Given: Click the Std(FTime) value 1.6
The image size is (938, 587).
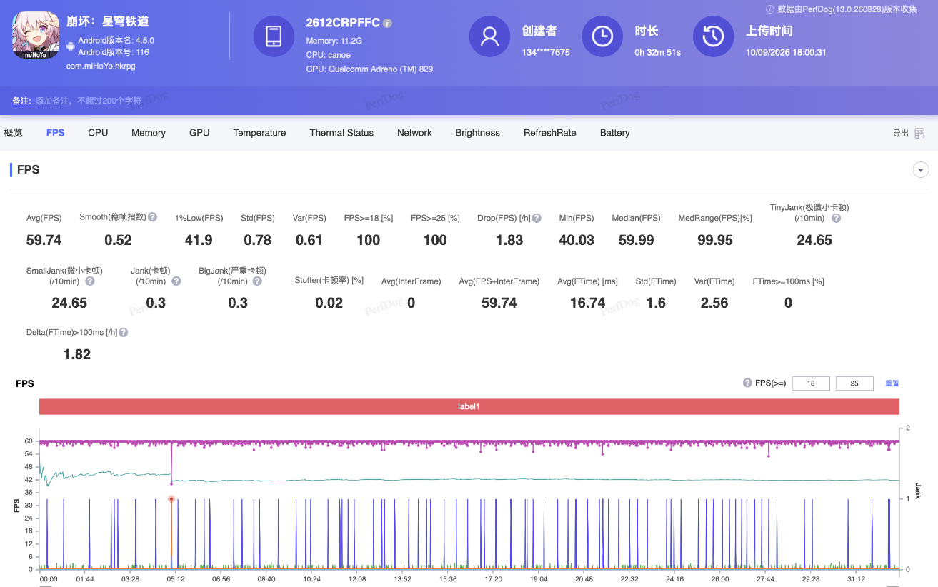Looking at the screenshot, I should coord(656,303).
